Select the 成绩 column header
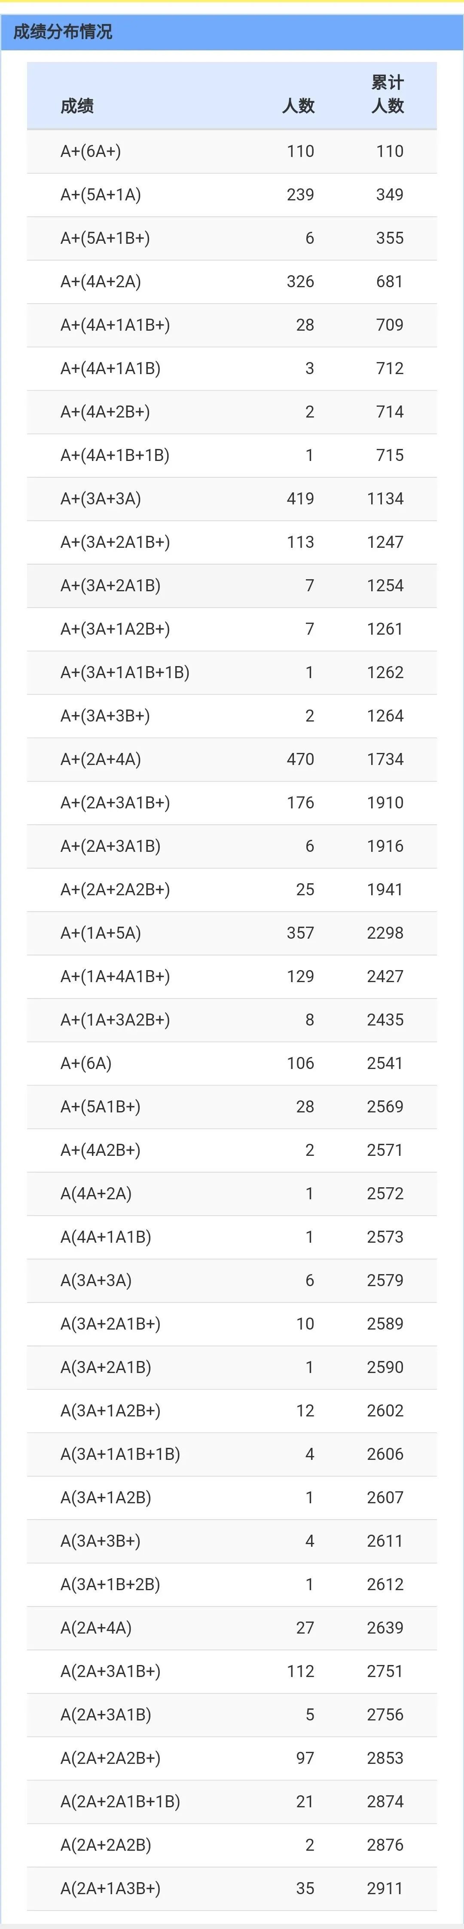 click(x=77, y=106)
